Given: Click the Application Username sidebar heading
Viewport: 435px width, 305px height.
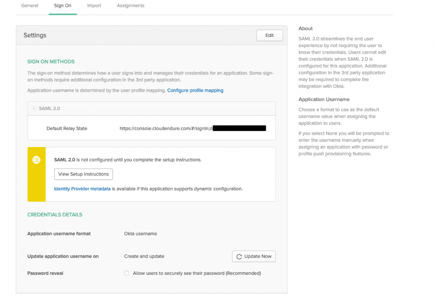Looking at the screenshot, I should click(324, 99).
